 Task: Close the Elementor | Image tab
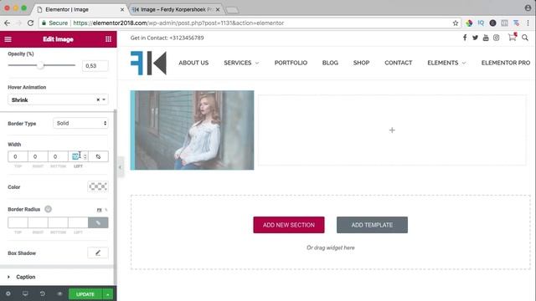[x=122, y=9]
